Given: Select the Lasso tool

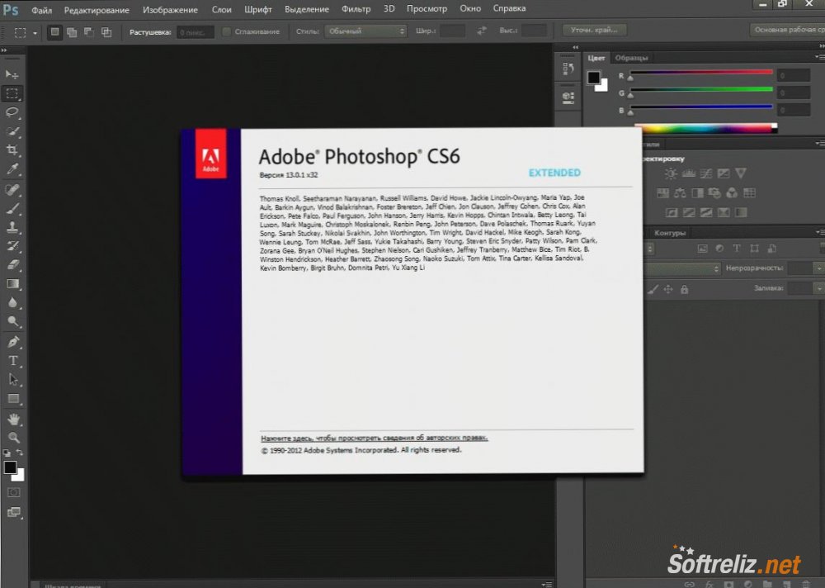Looking at the screenshot, I should coord(12,112).
